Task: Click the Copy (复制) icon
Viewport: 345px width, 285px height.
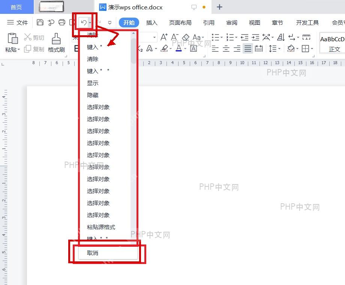Action: tap(27, 49)
